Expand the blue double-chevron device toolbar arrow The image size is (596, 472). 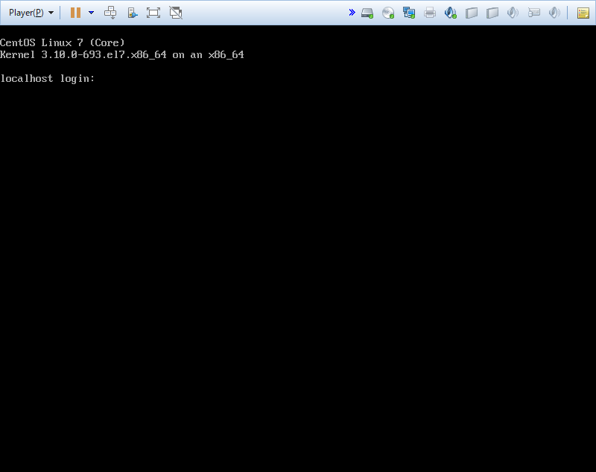coord(352,13)
